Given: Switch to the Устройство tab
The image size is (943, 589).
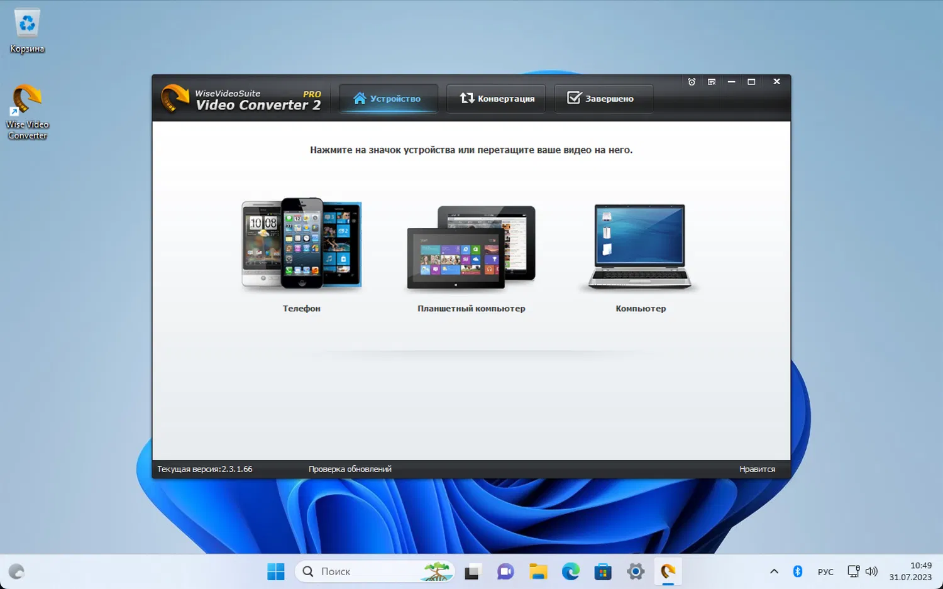Looking at the screenshot, I should (x=388, y=99).
